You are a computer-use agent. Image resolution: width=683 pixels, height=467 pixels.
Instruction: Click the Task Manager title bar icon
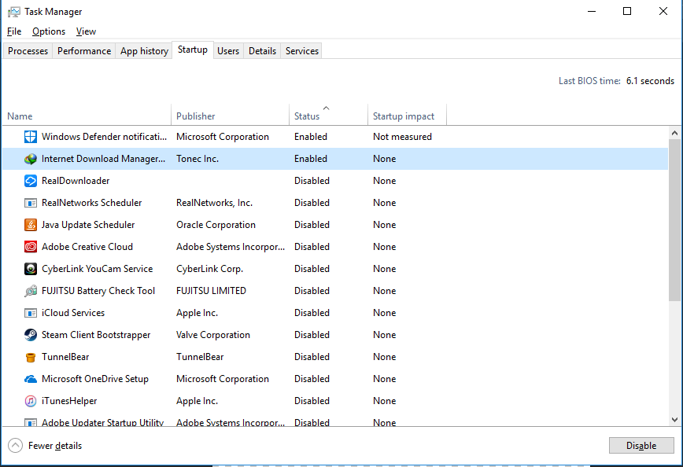click(14, 12)
